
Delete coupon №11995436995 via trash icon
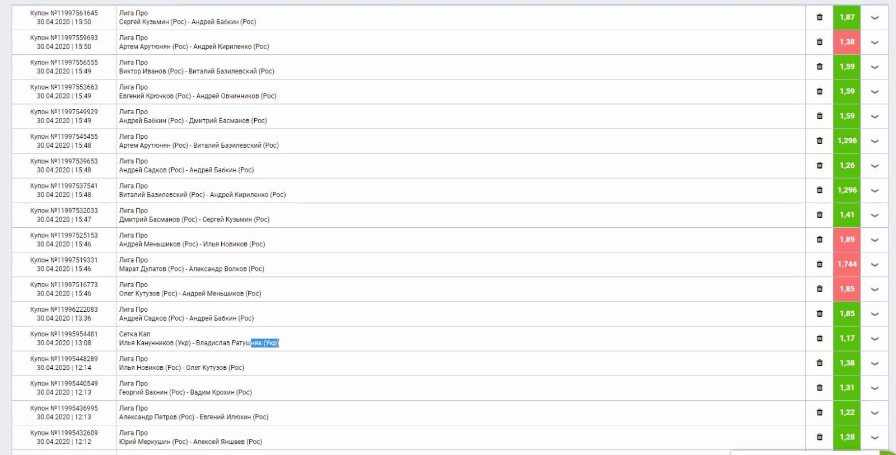pyautogui.click(x=819, y=412)
